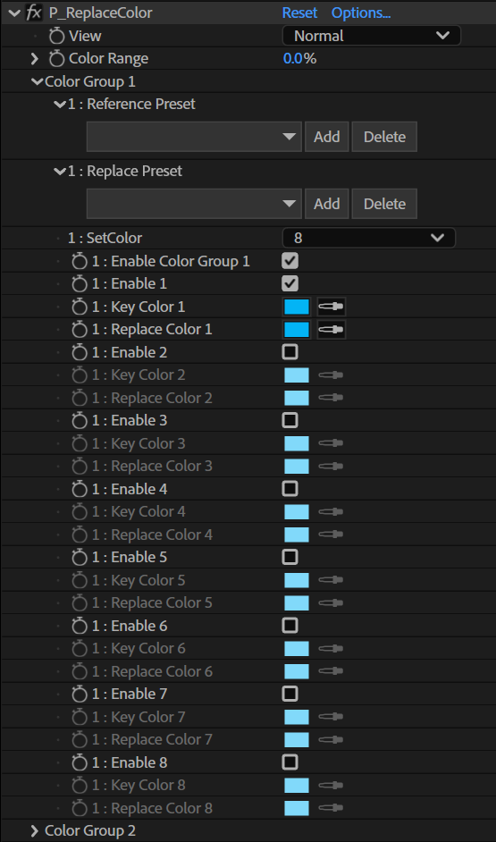Click Add button under Replace Preset
The width and height of the screenshot is (496, 842).
[327, 204]
